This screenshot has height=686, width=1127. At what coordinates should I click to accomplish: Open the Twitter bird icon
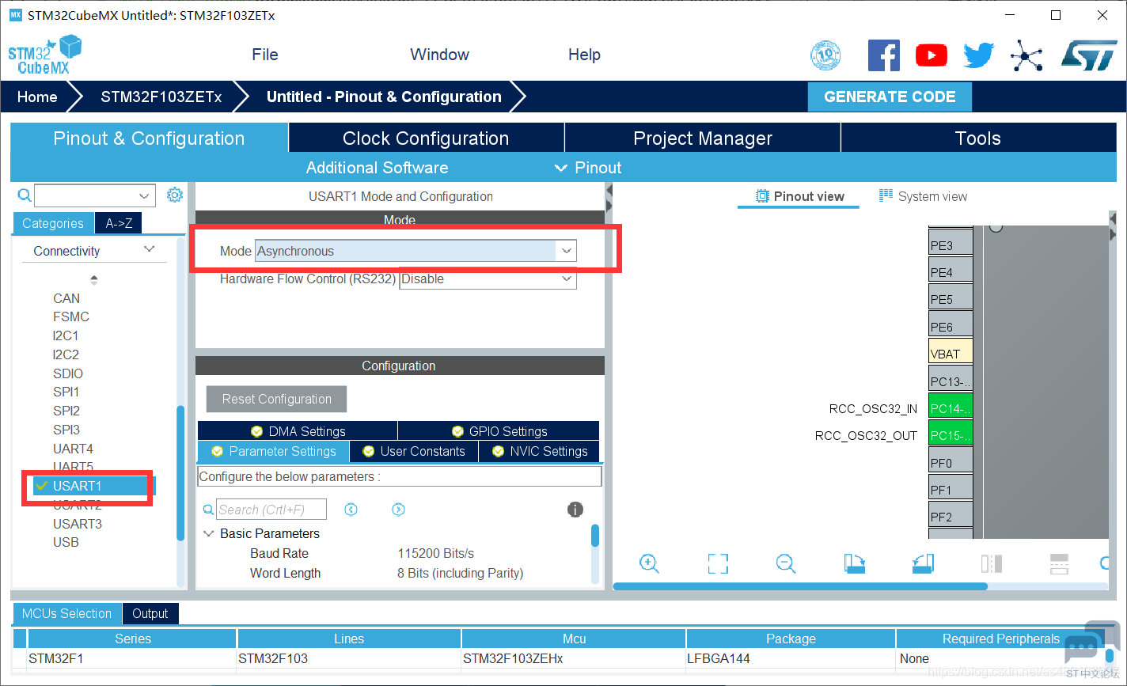coord(978,55)
